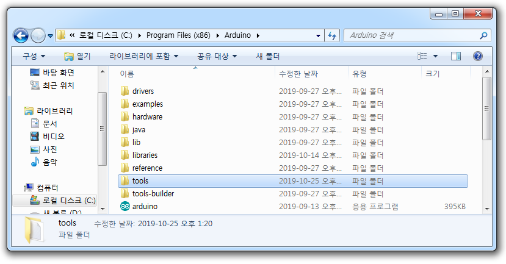Open the 음악 library

click(44, 162)
